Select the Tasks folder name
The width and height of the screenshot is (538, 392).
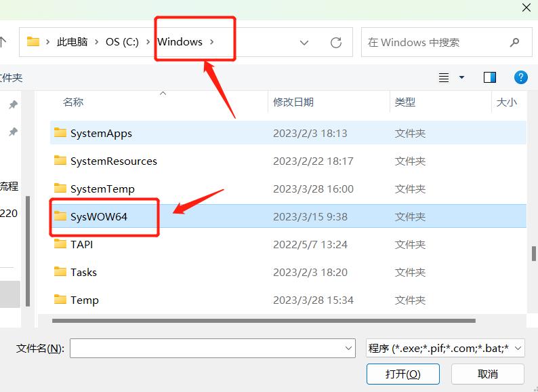(84, 273)
